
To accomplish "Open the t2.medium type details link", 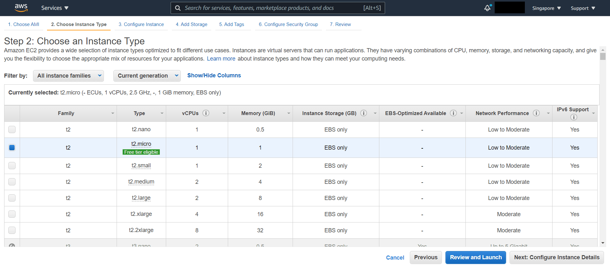I will 141,182.
